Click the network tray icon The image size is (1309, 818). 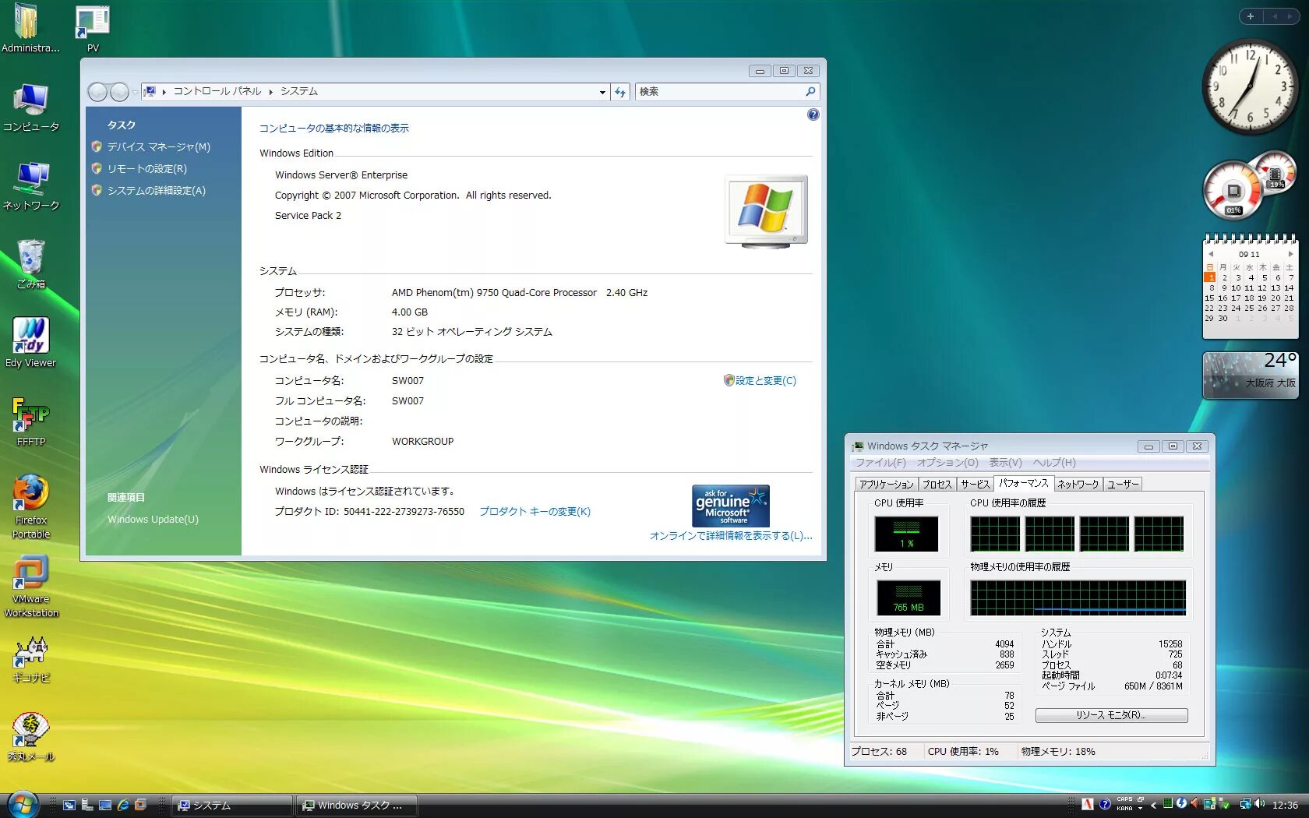[1245, 804]
